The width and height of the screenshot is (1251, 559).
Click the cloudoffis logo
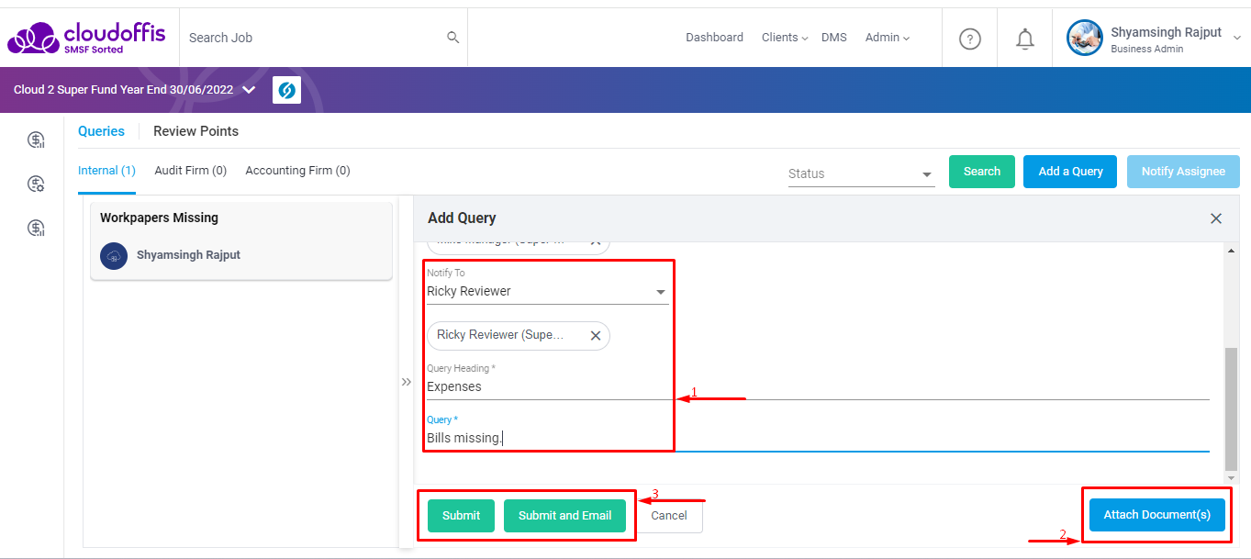(x=86, y=38)
